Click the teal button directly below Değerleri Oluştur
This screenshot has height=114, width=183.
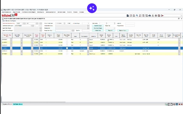pyautogui.click(x=98, y=28)
